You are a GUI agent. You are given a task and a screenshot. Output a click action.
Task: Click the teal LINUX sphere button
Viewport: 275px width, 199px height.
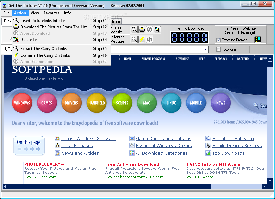coord(171,103)
